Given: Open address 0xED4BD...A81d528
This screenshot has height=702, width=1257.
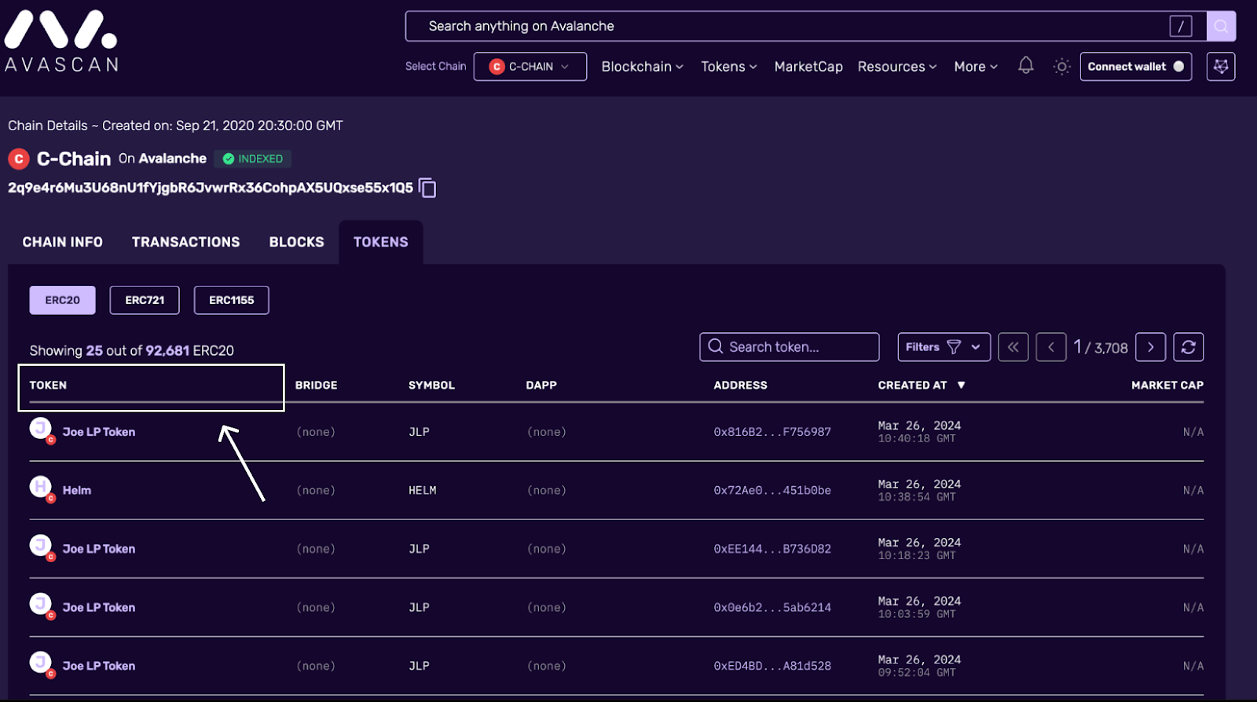Looking at the screenshot, I should click(x=772, y=666).
